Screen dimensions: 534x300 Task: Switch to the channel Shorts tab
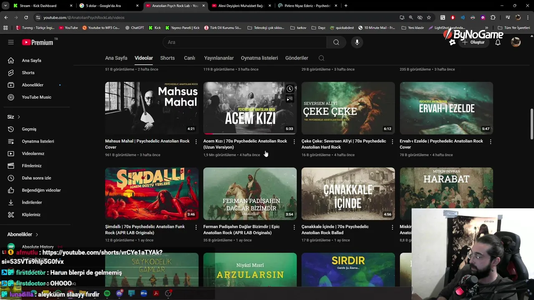pos(168,58)
